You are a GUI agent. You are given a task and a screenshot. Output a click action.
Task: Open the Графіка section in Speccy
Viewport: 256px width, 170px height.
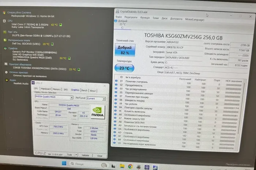[13, 48]
